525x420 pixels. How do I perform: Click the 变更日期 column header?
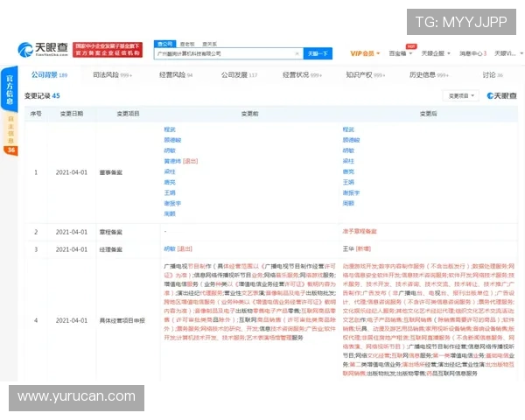(x=72, y=114)
